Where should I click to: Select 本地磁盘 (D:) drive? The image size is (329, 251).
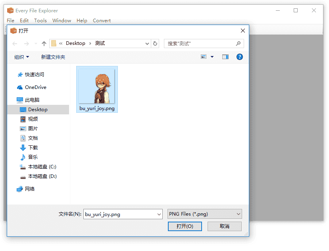(x=38, y=176)
